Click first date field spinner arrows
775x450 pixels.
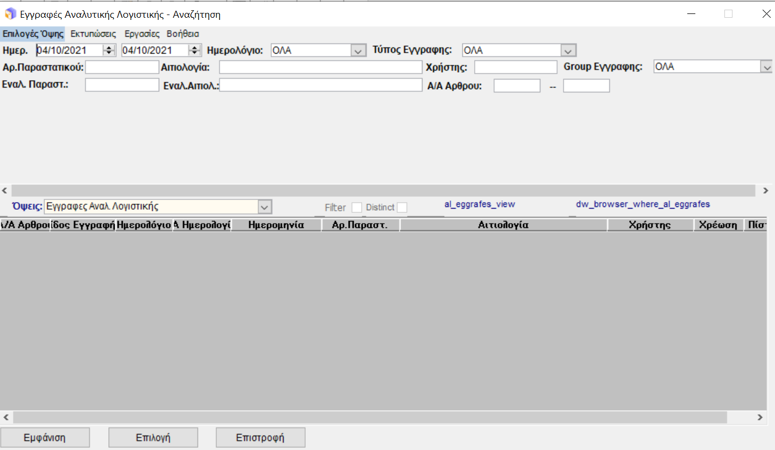(x=109, y=50)
